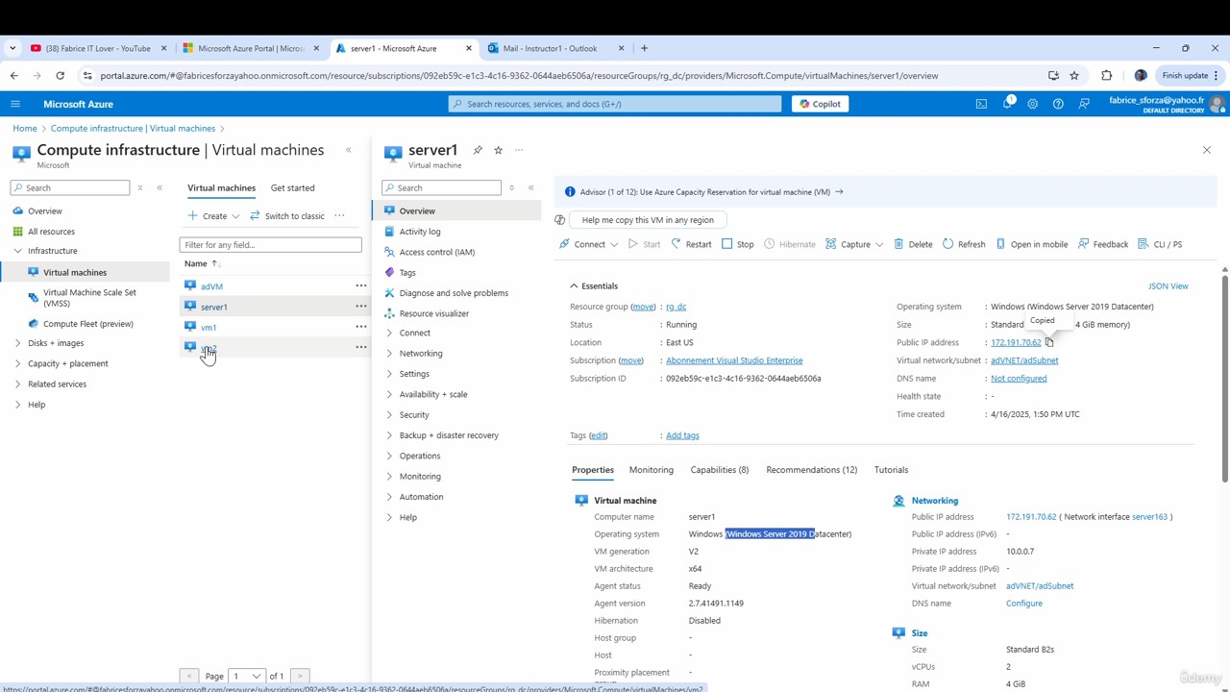This screenshot has height=692, width=1230.
Task: Open Tags in server1 menu
Action: (407, 273)
